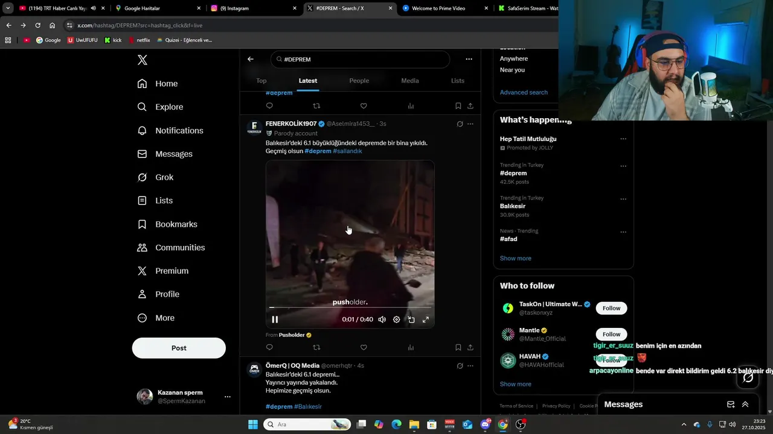
Task: Open File Explorer from taskbar
Action: 414,424
